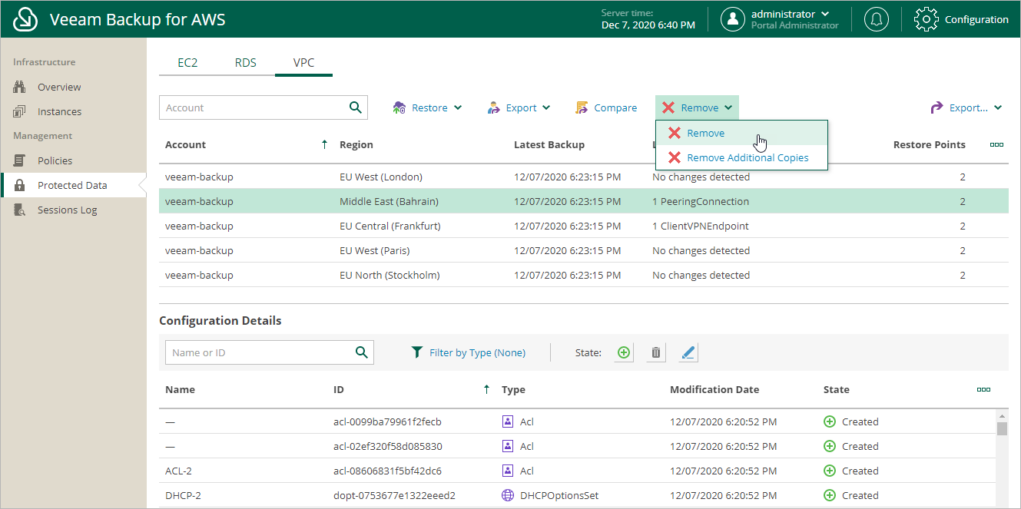
Task: Click the server time Dec 7, 2020 text
Action: pyautogui.click(x=648, y=25)
